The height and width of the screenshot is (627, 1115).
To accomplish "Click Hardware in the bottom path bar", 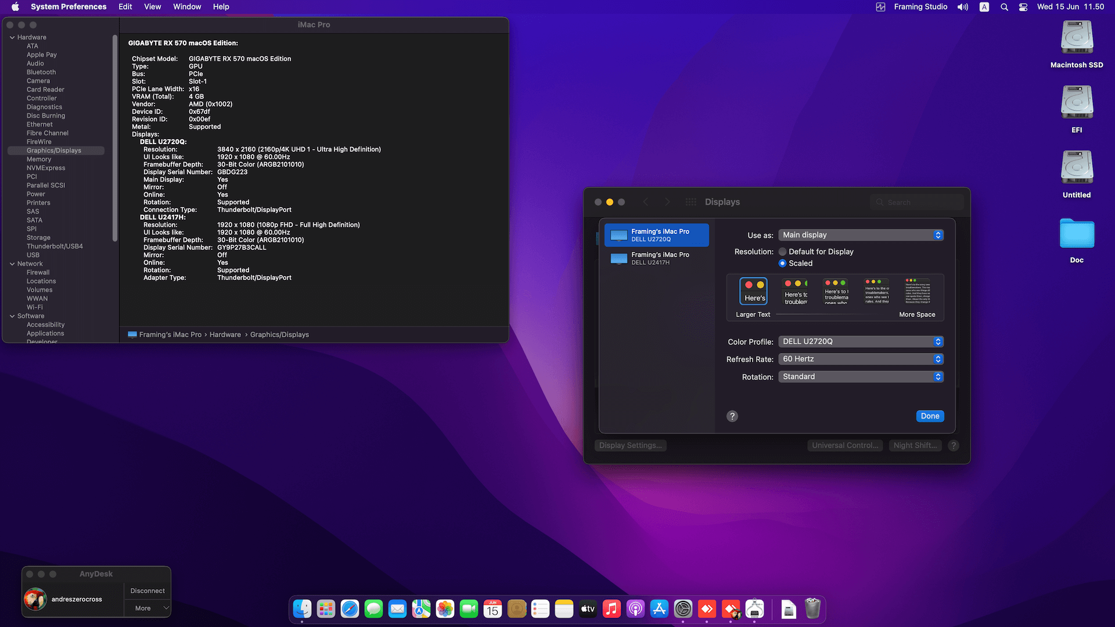I will 225,334.
